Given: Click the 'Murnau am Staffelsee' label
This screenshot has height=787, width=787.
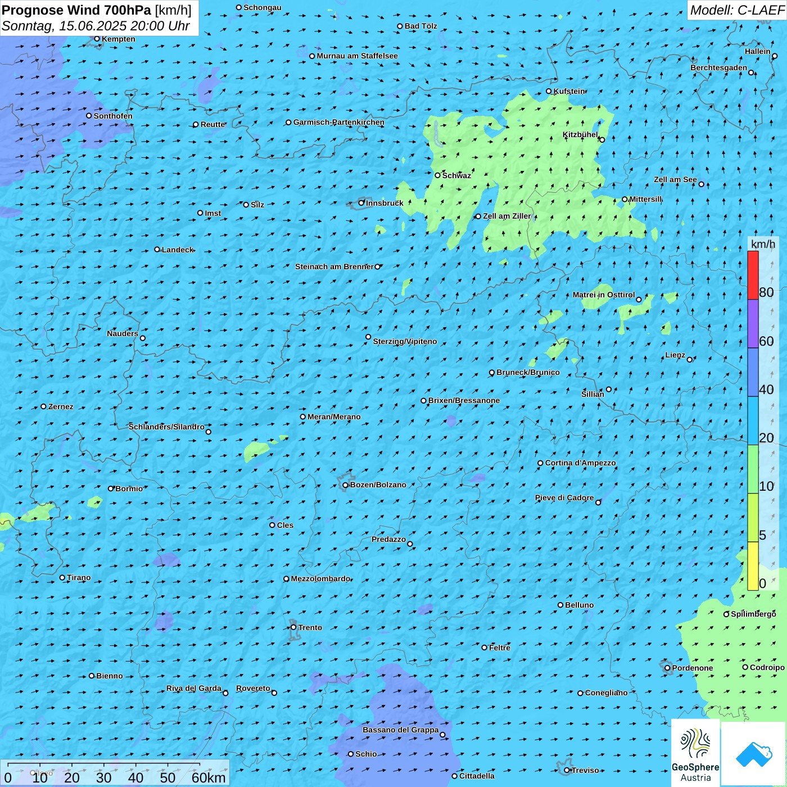Looking at the screenshot, I should (x=357, y=56).
